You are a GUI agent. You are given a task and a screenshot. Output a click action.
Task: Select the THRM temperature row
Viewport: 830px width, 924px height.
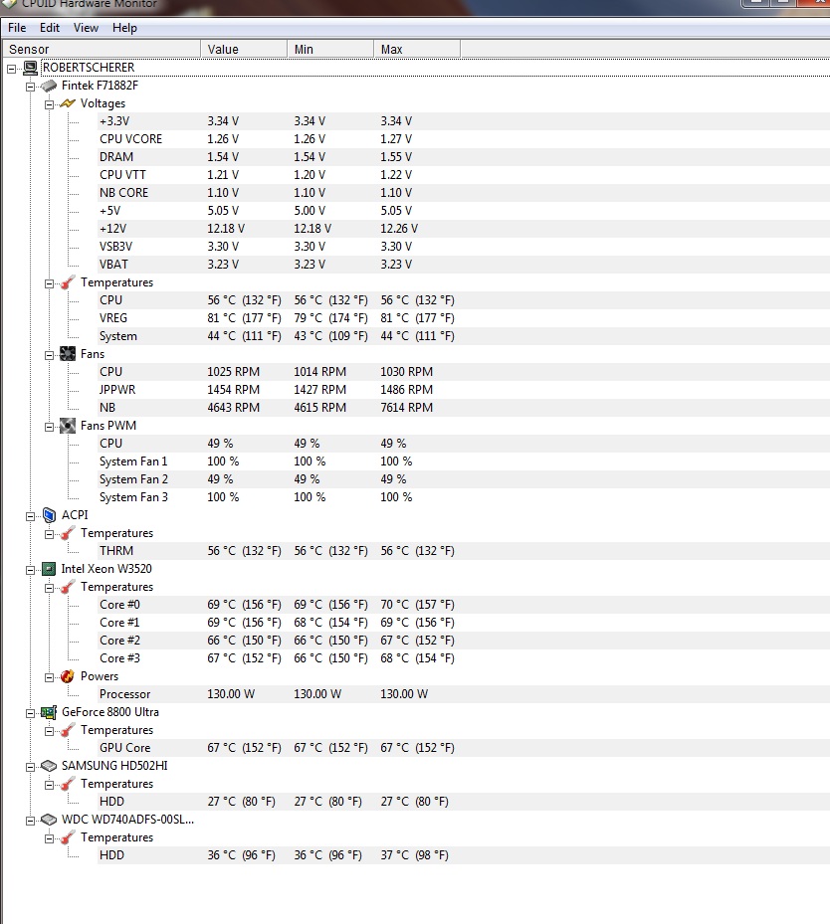tap(464, 551)
